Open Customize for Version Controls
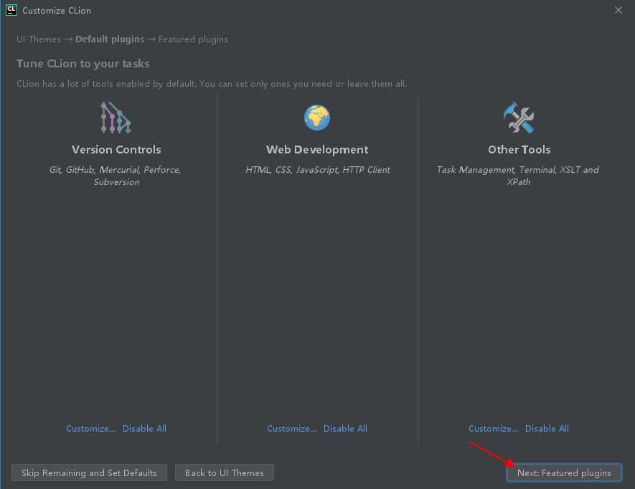The width and height of the screenshot is (635, 489). pyautogui.click(x=90, y=428)
